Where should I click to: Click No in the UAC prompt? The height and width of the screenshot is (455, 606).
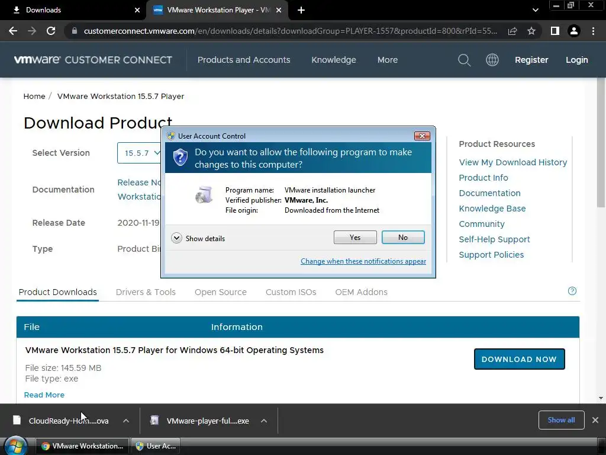point(403,237)
